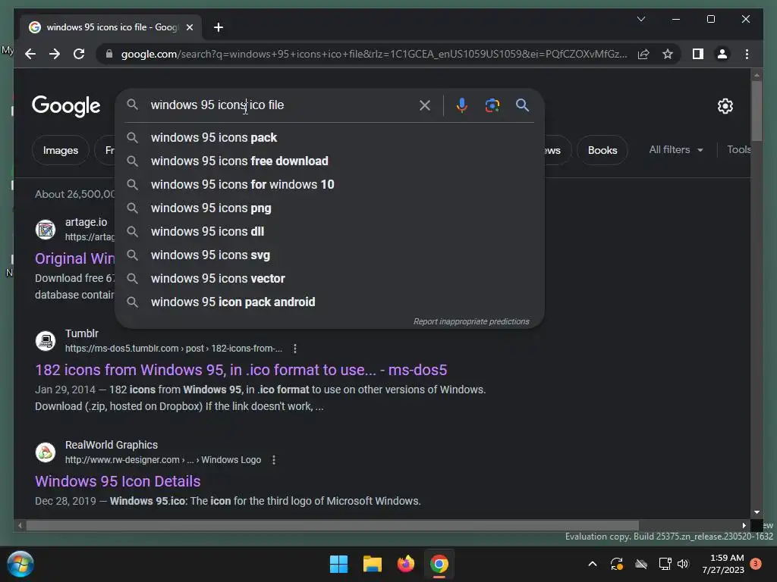Select Chrome taskbar icon
Viewport: 777px width, 582px height.
439,564
